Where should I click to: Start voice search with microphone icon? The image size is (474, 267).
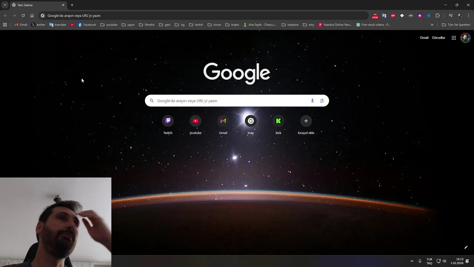click(x=312, y=100)
